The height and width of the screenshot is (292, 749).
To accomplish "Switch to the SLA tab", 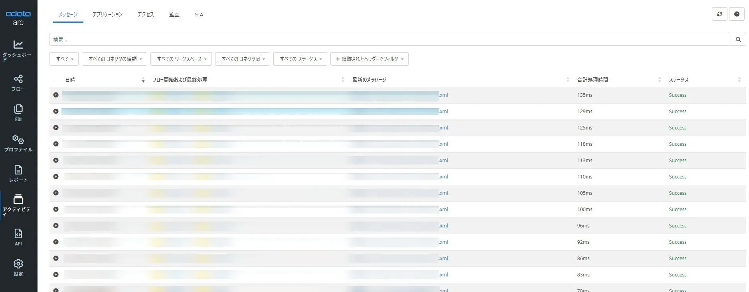I will tap(199, 15).
